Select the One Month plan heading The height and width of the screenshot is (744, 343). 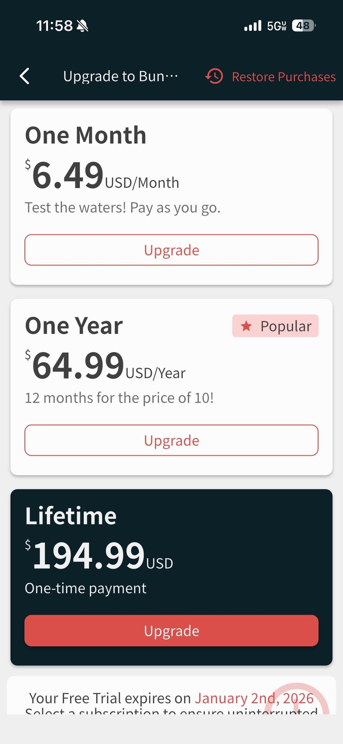coord(86,135)
